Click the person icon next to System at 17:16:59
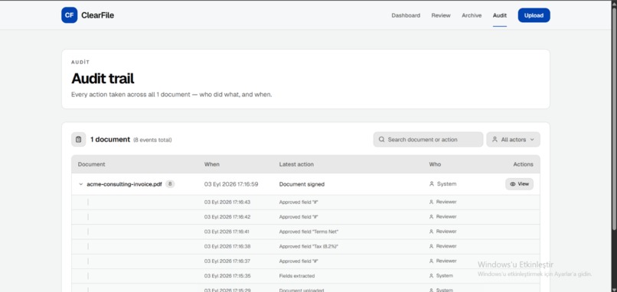Viewport: 617px width, 292px height. [432, 184]
